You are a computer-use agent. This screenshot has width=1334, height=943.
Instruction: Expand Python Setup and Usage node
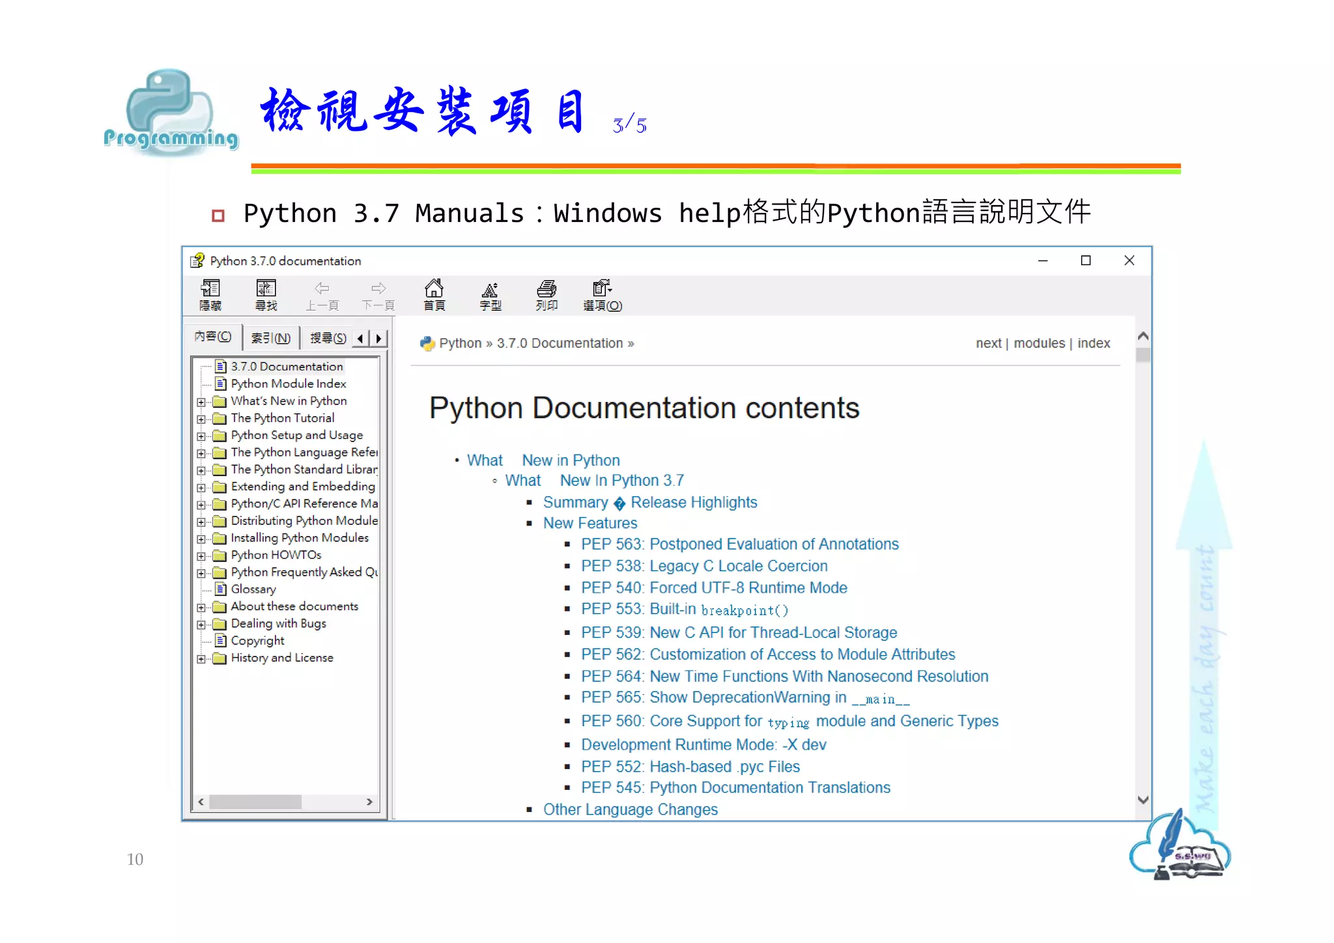tap(201, 436)
